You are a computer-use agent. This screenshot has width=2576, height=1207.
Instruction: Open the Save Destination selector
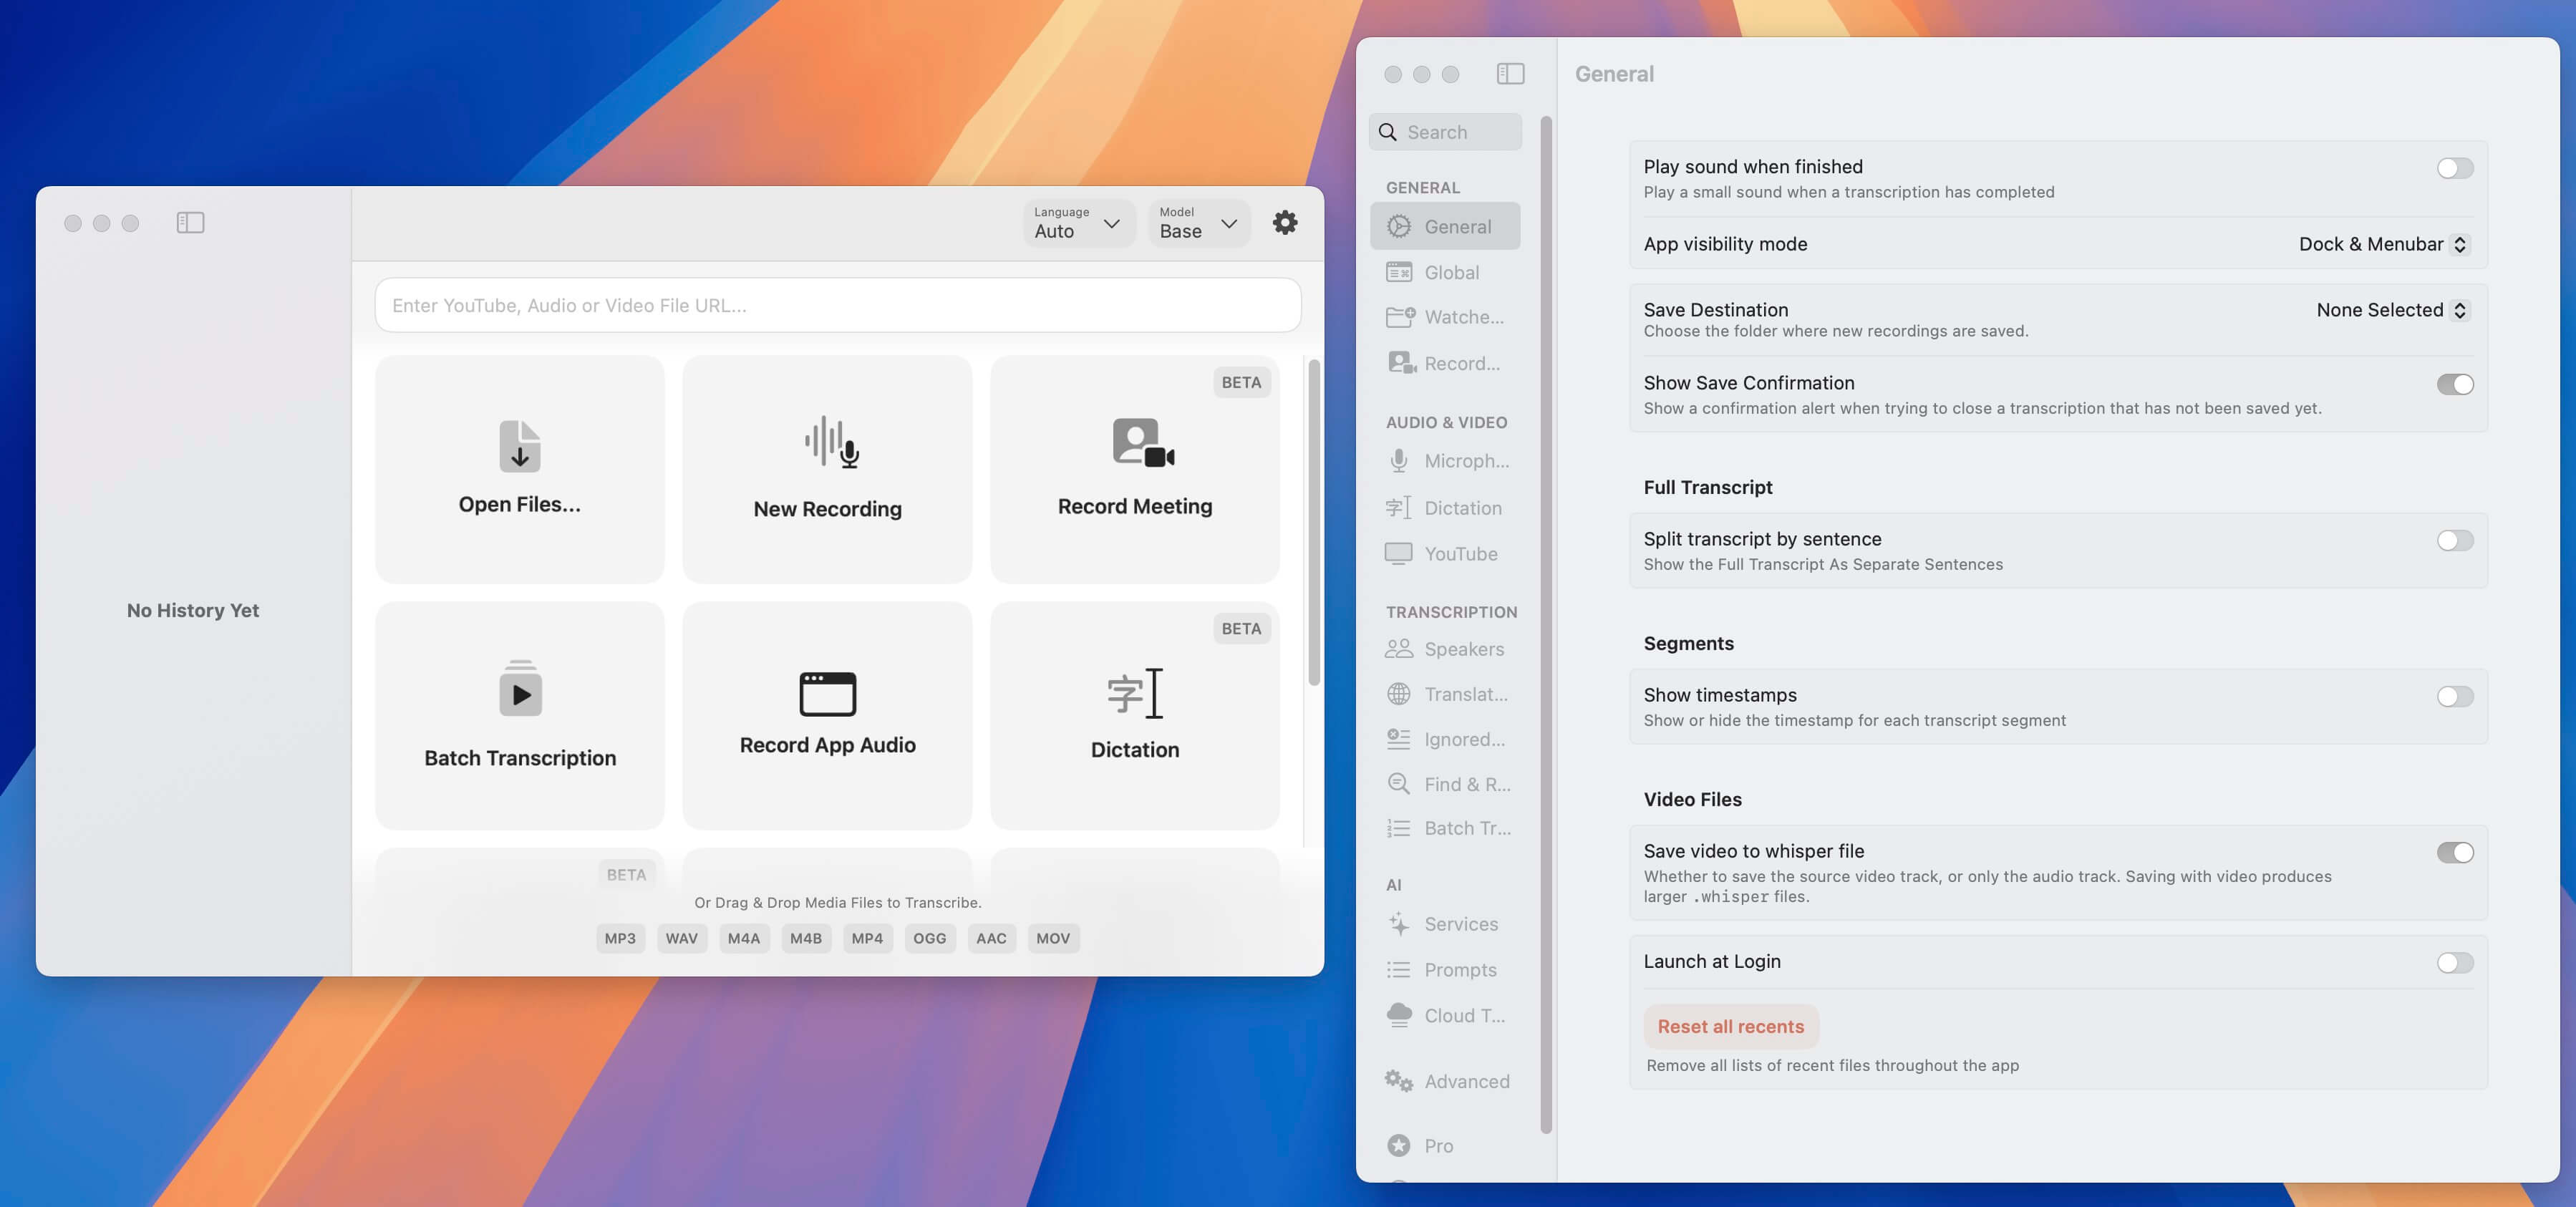[x=2391, y=310]
